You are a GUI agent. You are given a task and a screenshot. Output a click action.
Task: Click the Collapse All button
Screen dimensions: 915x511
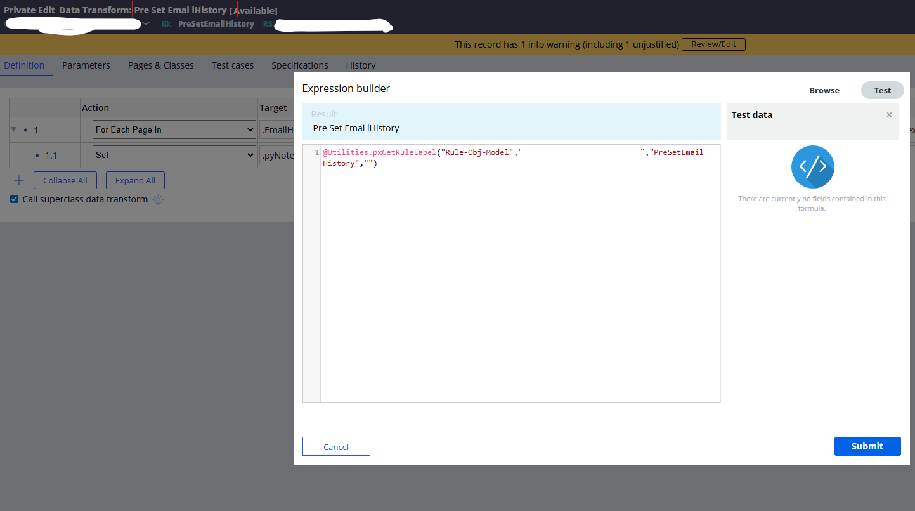pyautogui.click(x=65, y=180)
